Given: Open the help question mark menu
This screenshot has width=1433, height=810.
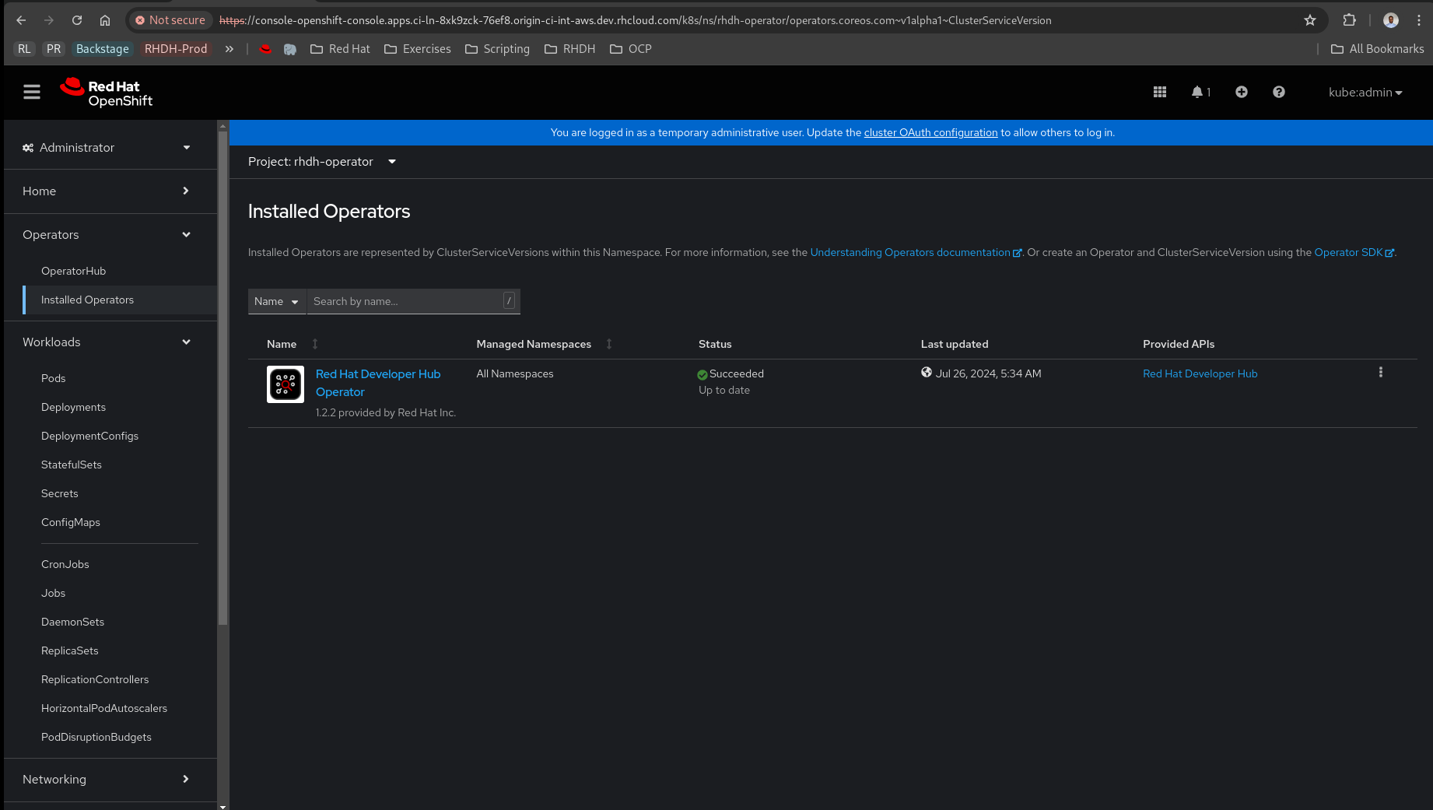Looking at the screenshot, I should 1279,92.
